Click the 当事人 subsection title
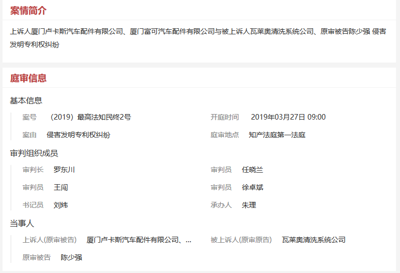 [22, 224]
